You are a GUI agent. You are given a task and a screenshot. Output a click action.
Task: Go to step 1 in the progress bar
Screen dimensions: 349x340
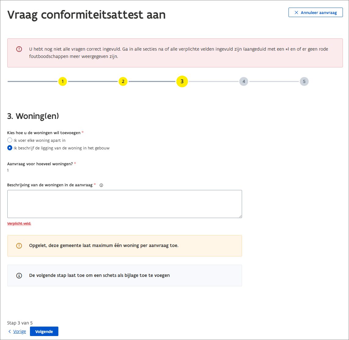pos(63,81)
